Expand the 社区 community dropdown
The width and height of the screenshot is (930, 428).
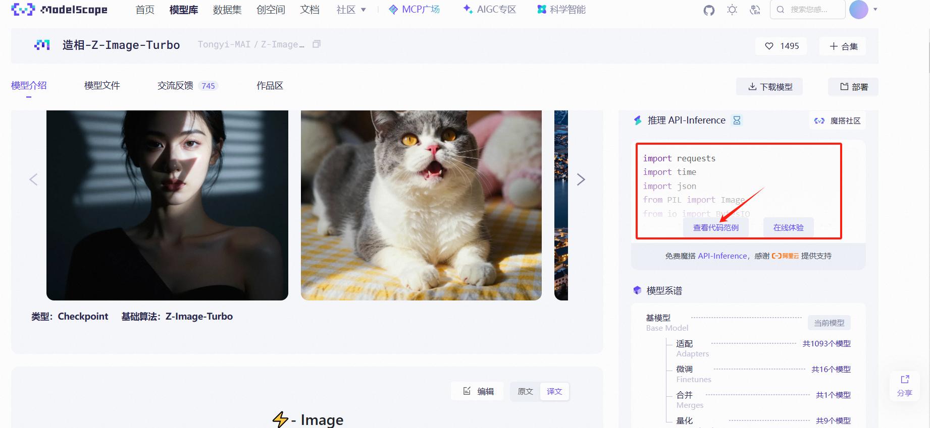click(351, 10)
